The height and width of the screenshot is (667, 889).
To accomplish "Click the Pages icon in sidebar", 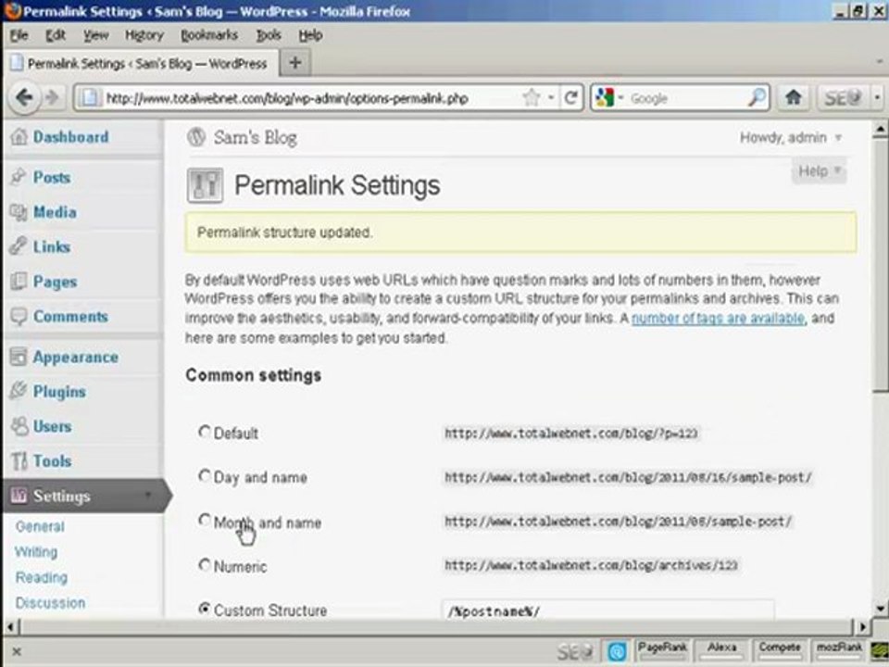I will click(x=19, y=282).
